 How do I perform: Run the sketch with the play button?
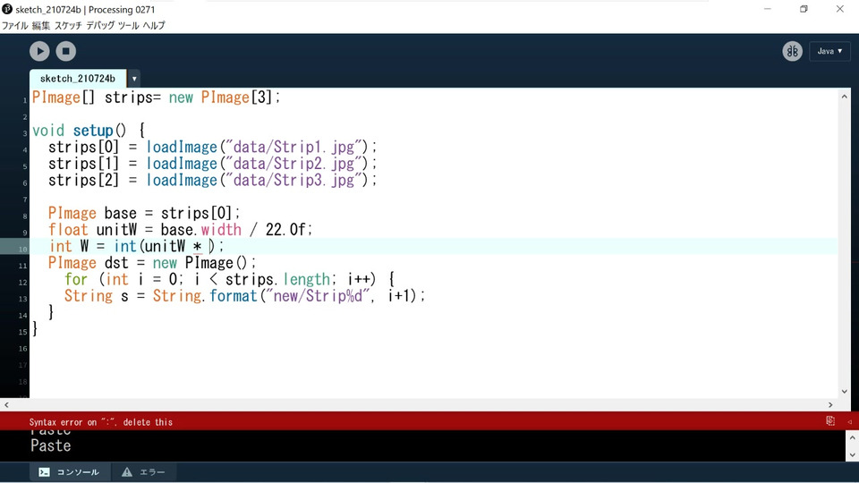click(39, 51)
